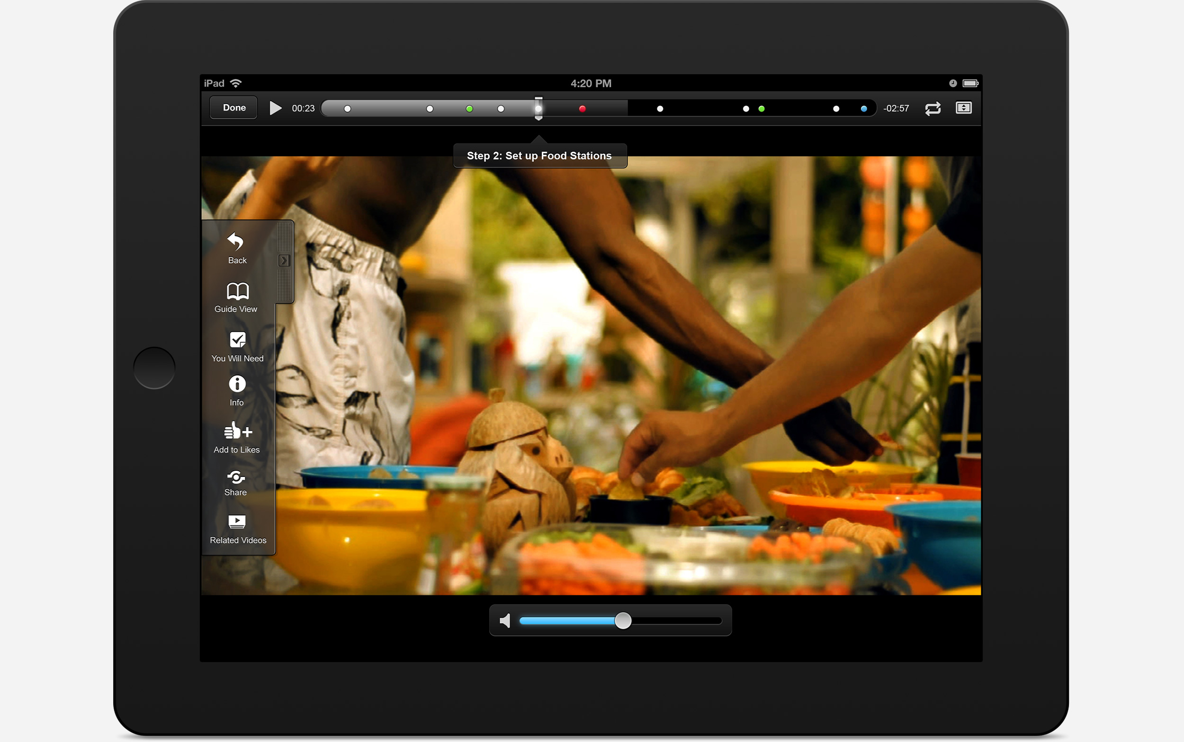1184x742 pixels.
Task: Open Guide View from the sidebar
Action: coord(236,297)
